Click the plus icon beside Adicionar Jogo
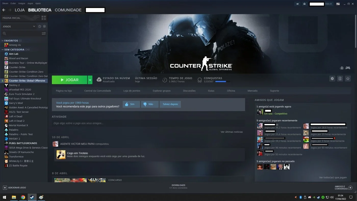Image resolution: width=357 pixels, height=201 pixels. click(5, 187)
